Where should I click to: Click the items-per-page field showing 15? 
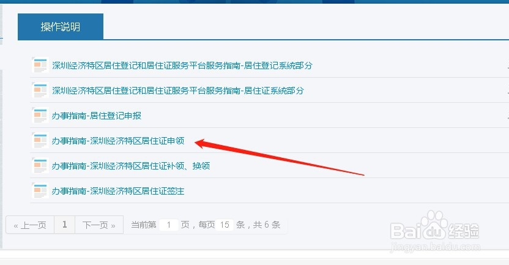click(225, 225)
